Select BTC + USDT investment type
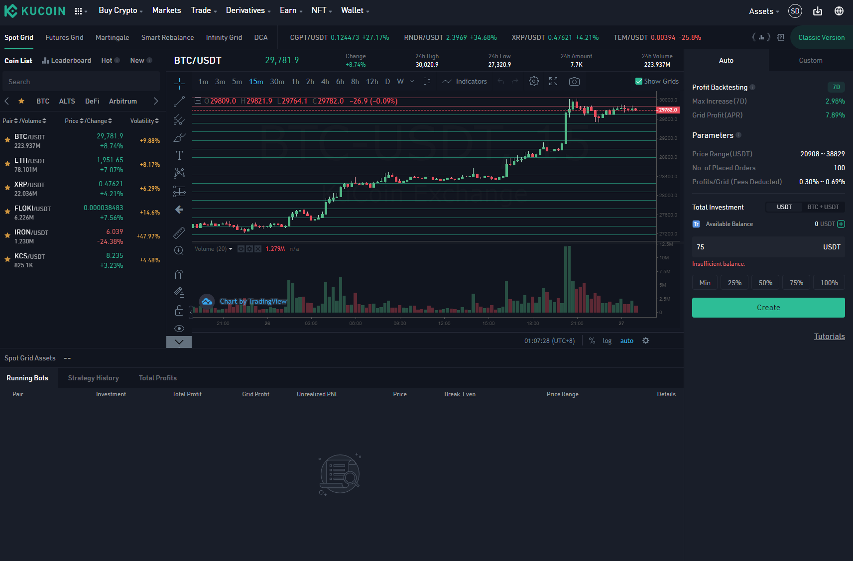The height and width of the screenshot is (561, 853). click(823, 207)
